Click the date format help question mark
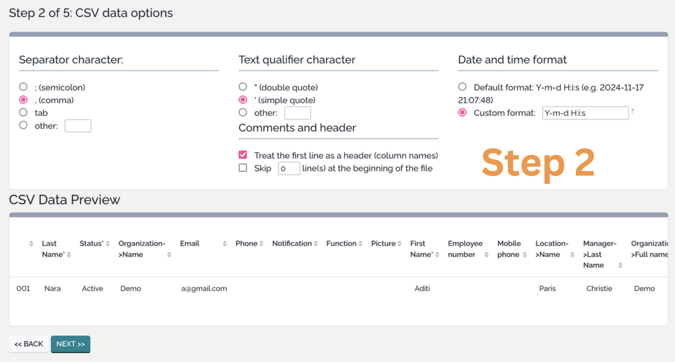The height and width of the screenshot is (362, 675). [x=632, y=110]
